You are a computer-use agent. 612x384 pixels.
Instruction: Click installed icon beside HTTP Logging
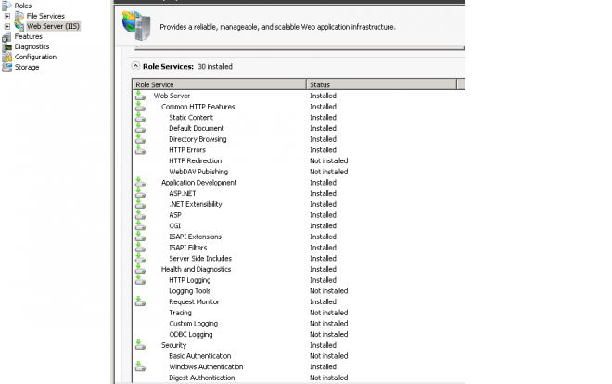[140, 280]
